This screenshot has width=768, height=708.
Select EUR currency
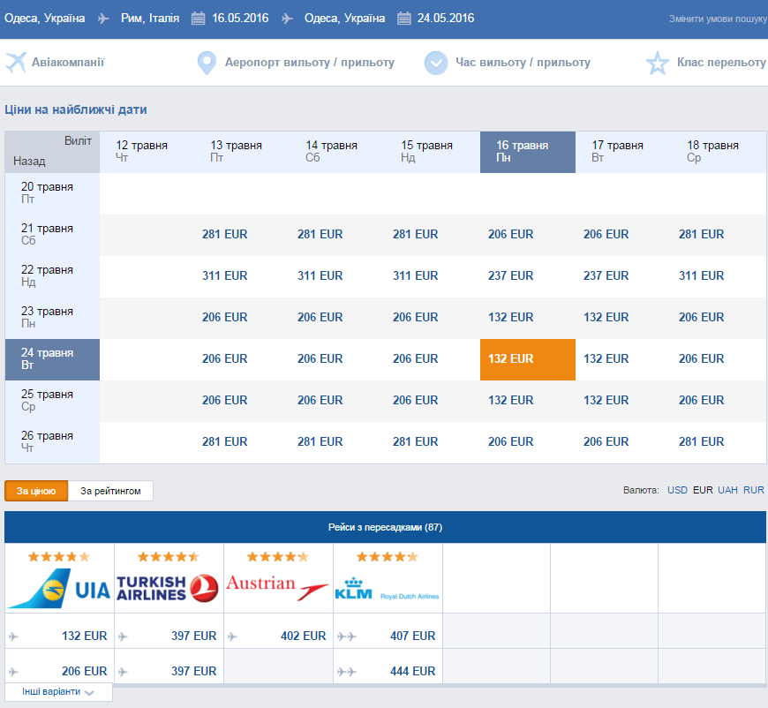coord(703,491)
